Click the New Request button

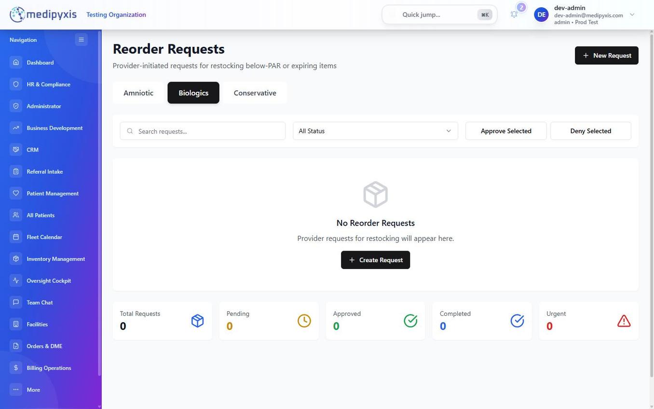click(607, 56)
